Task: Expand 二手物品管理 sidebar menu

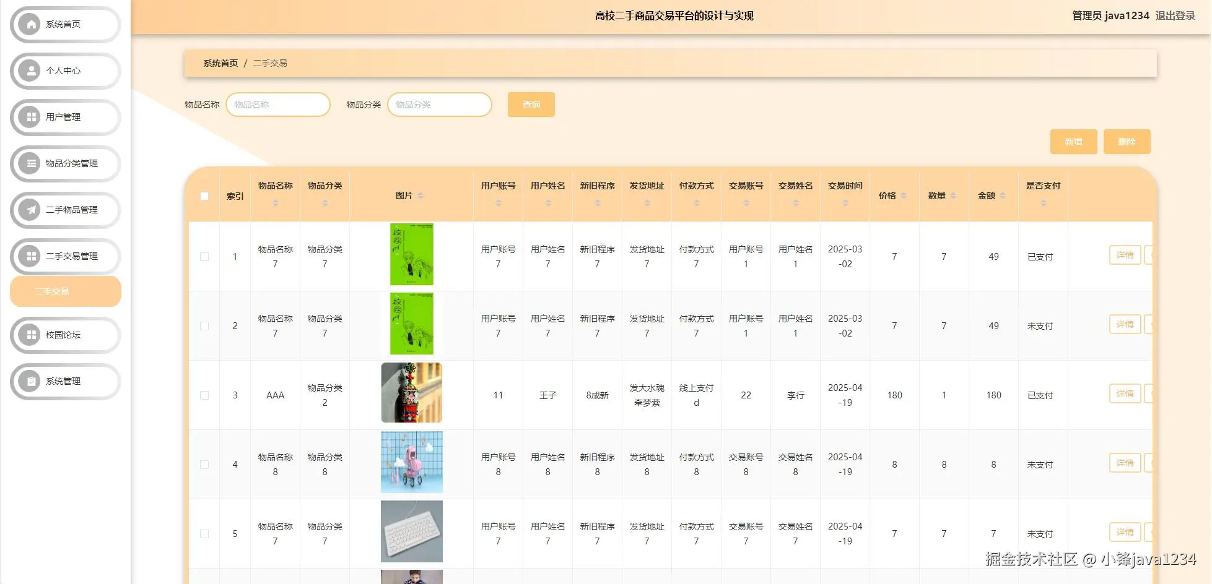Action: 66,210
